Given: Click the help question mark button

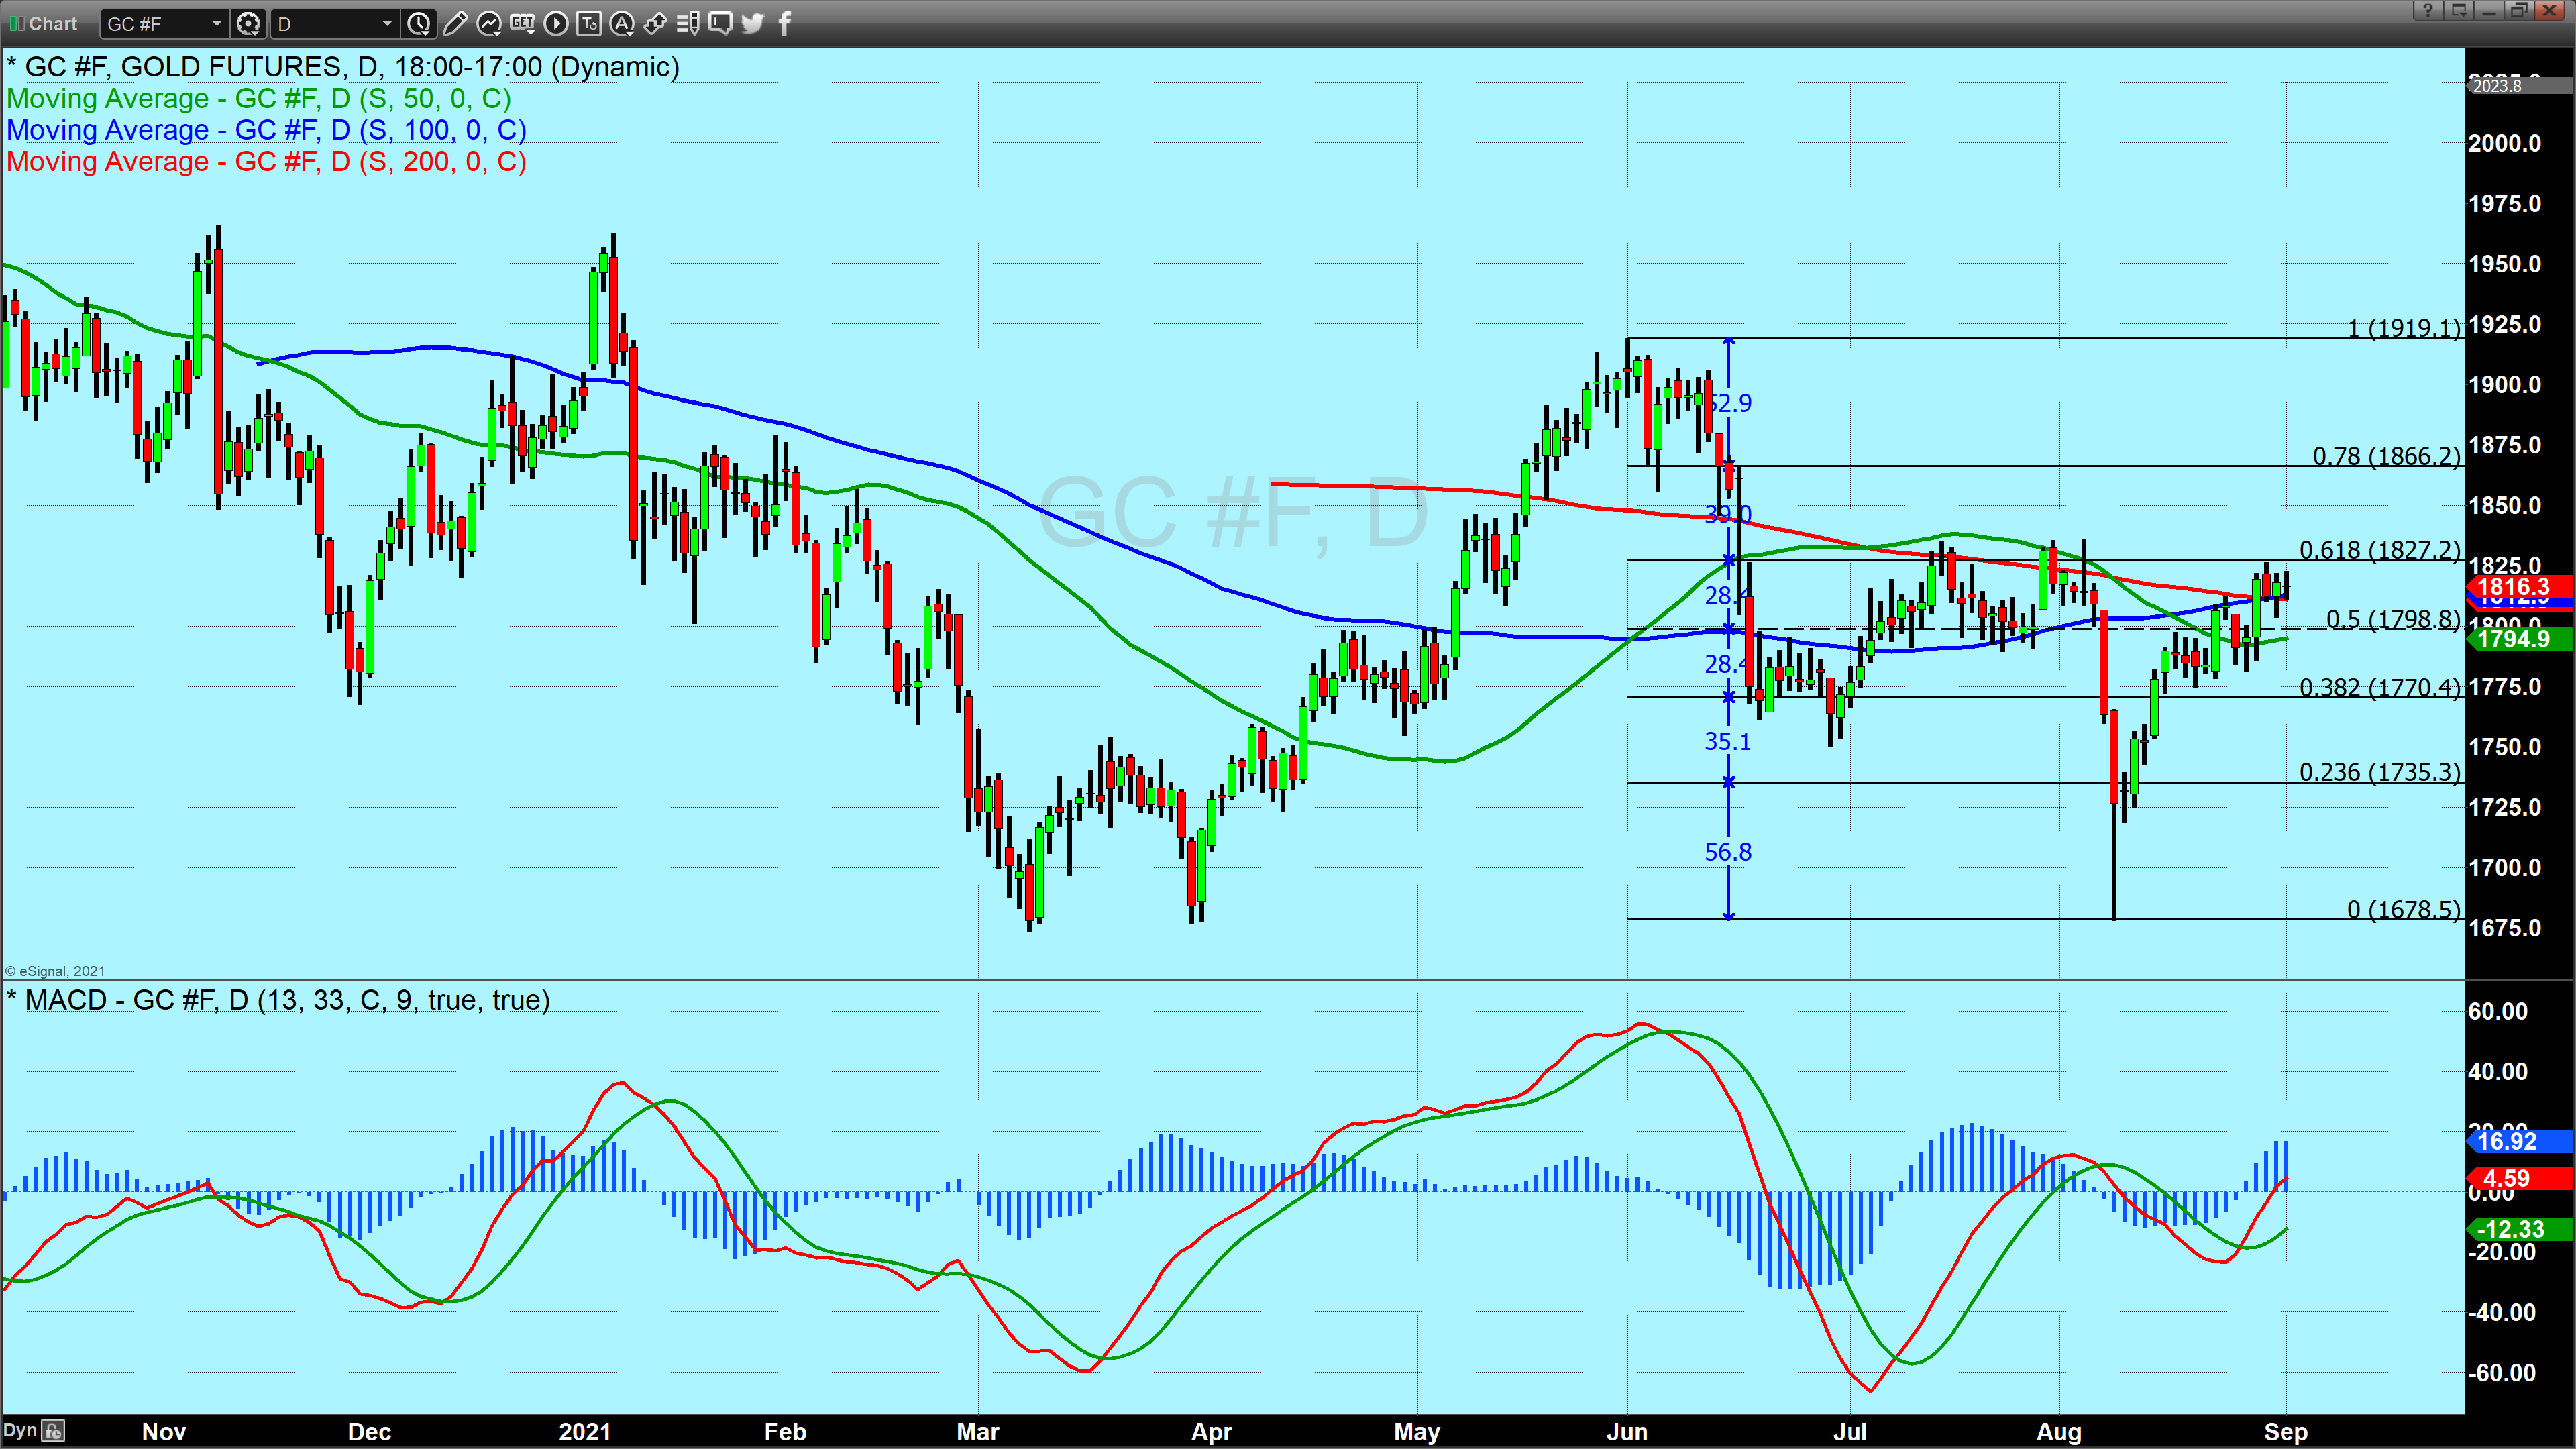Looking at the screenshot, I should coord(2427,10).
